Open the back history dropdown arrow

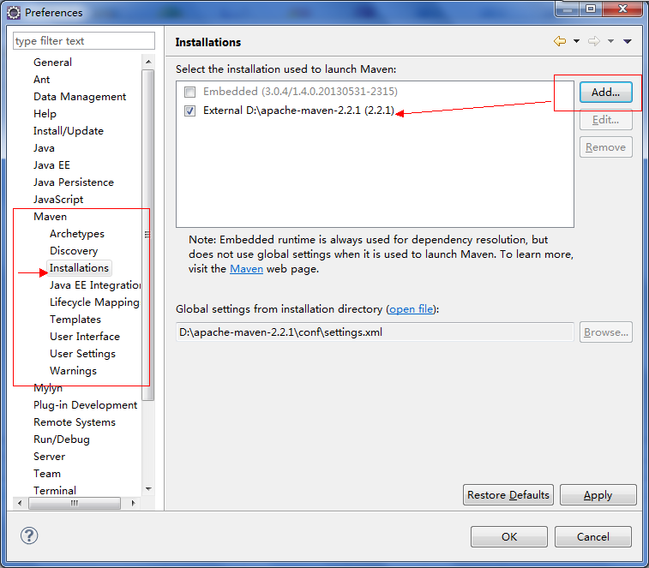(576, 41)
